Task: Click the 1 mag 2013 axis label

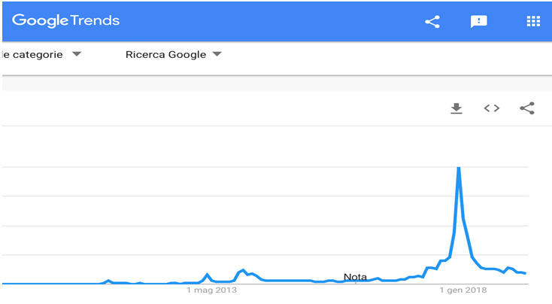Action: [211, 290]
